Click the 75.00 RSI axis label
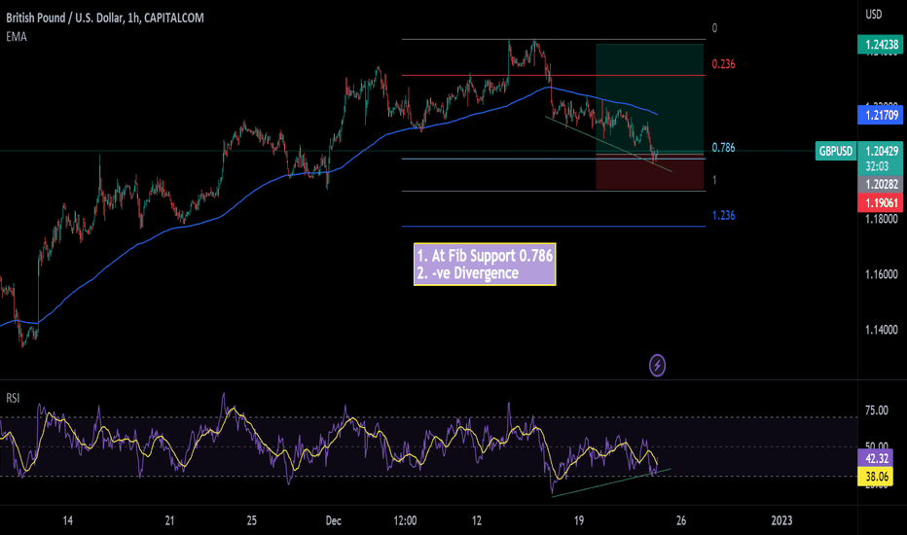Screen dimensions: 907x535 [876, 410]
